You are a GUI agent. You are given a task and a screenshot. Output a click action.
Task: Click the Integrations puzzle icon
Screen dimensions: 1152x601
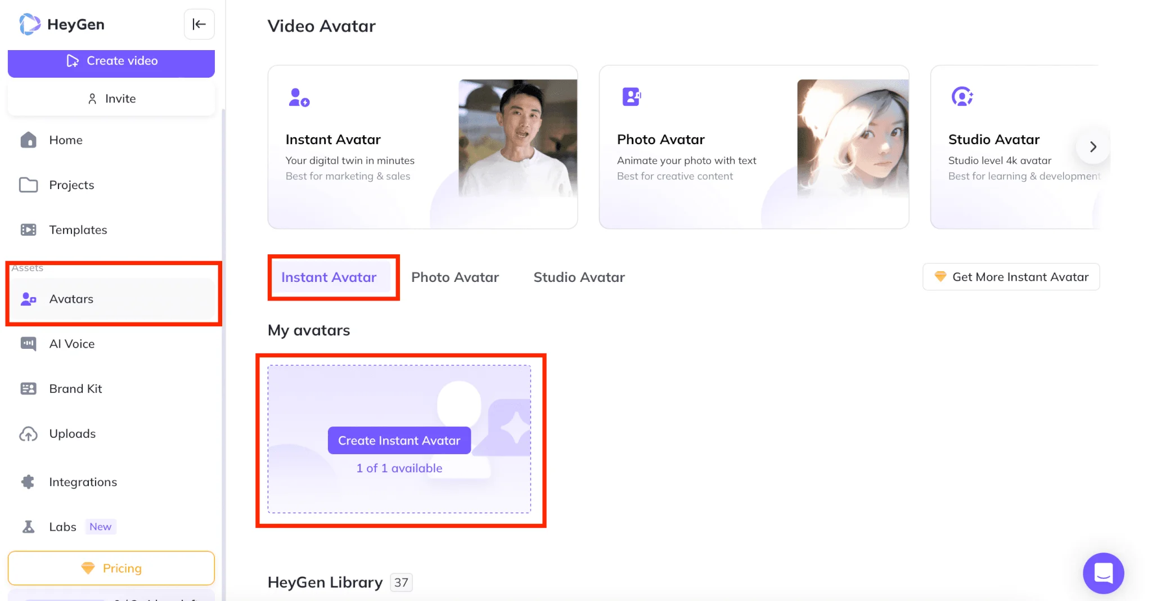coord(28,482)
